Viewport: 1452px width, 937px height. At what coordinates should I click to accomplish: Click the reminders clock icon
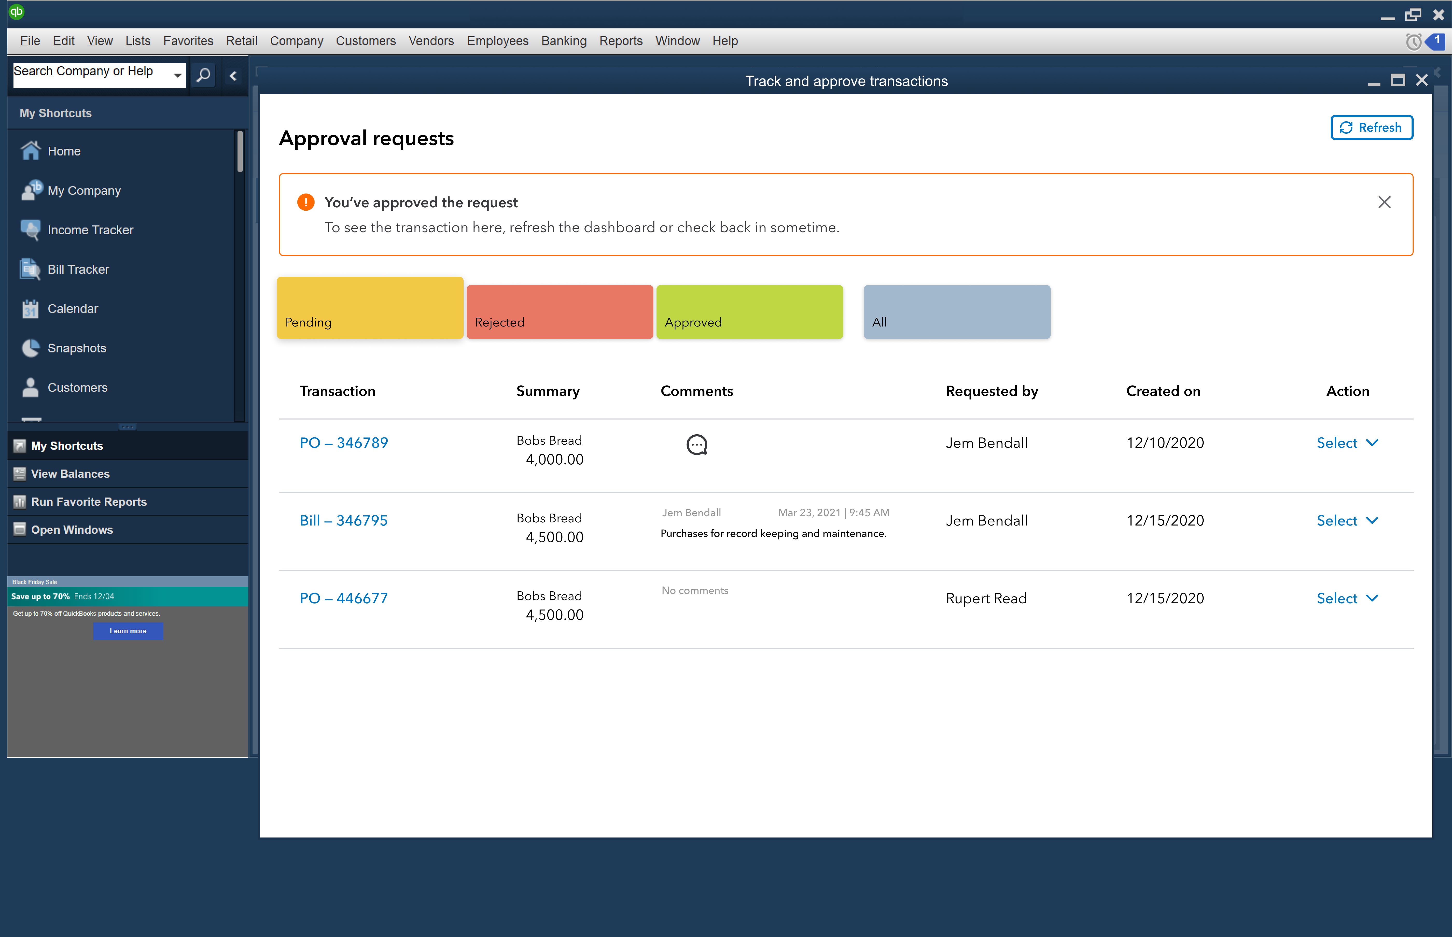pyautogui.click(x=1413, y=41)
